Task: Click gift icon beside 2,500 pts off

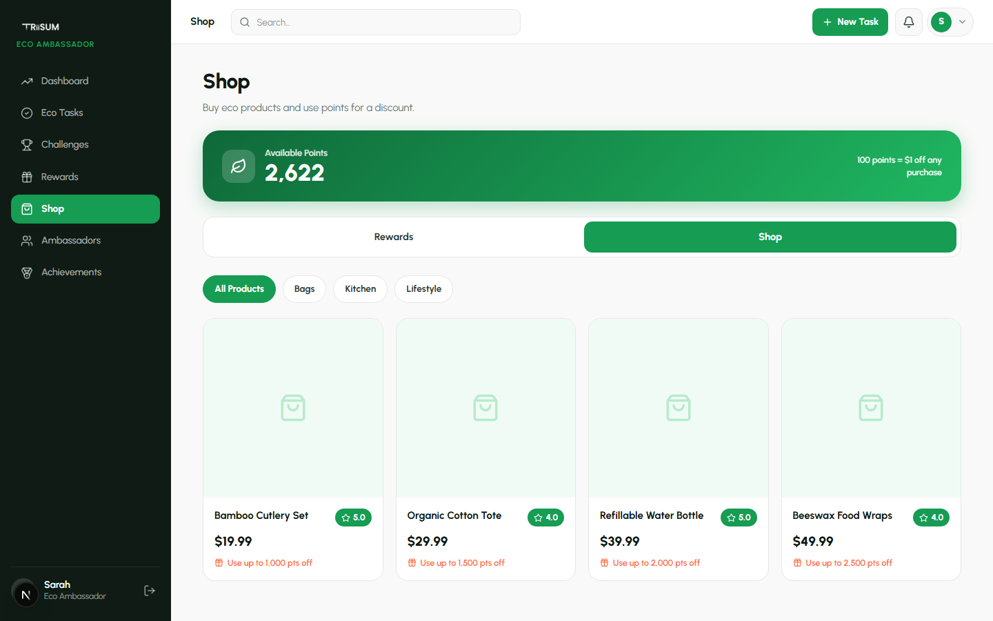Action: [x=797, y=563]
